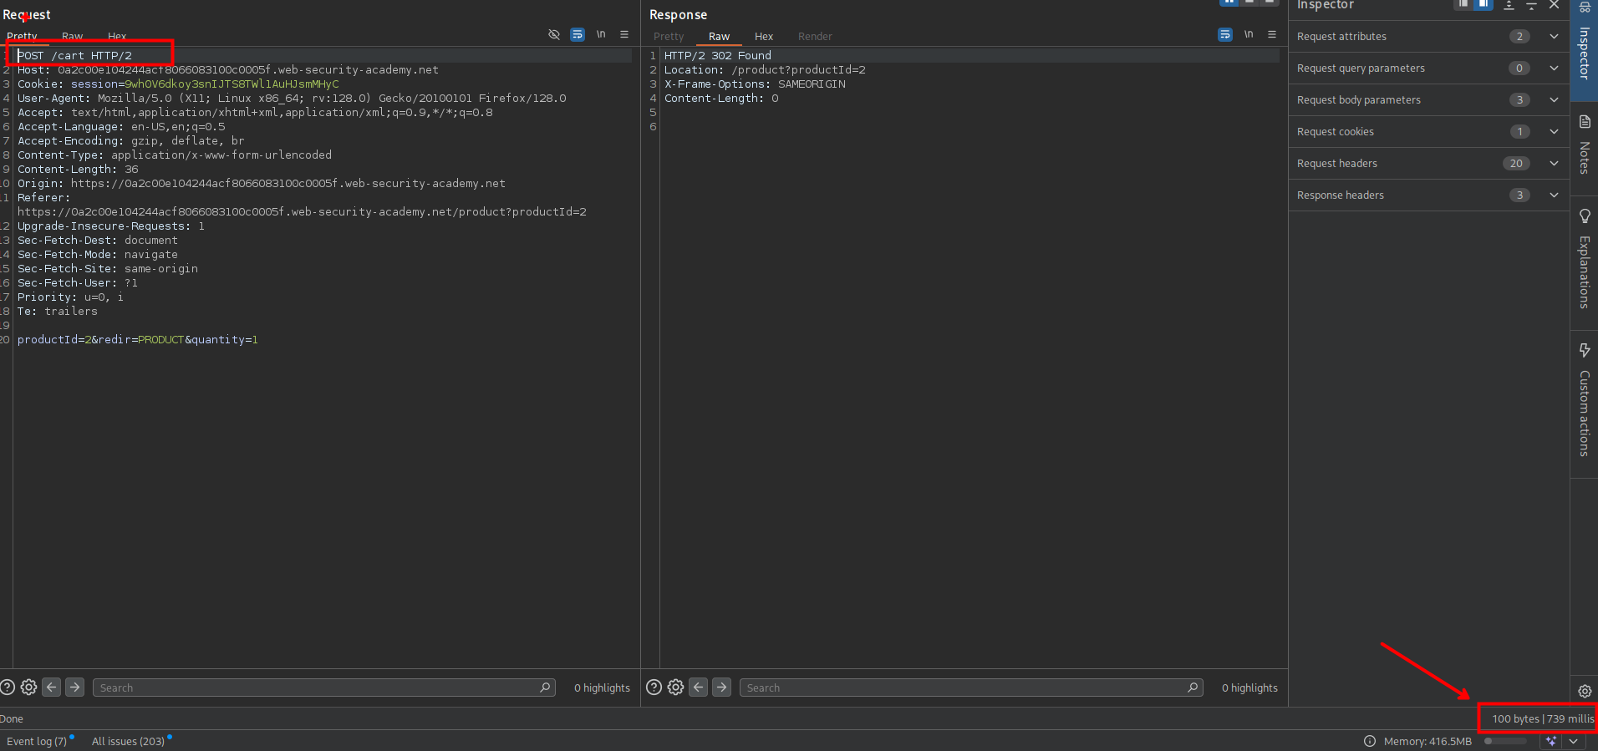Expand the Request body parameters section

[x=1553, y=99]
